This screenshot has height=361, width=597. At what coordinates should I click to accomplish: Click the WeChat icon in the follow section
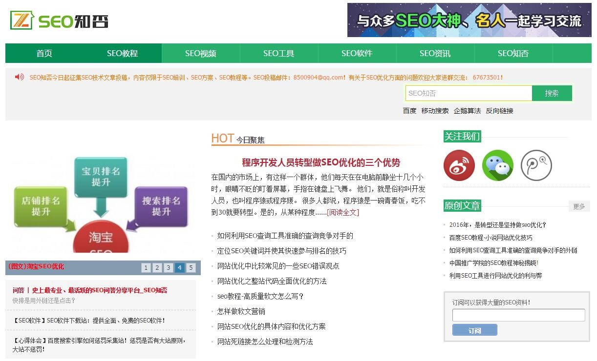497,165
